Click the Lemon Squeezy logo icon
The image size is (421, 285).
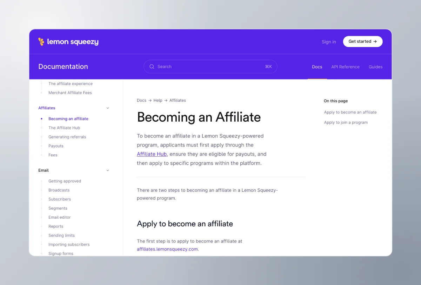tap(41, 42)
